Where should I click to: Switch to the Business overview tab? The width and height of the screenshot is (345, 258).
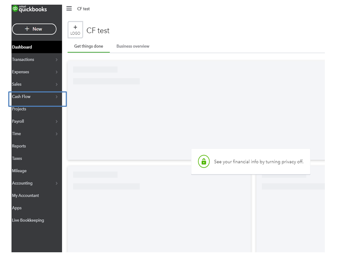click(133, 46)
